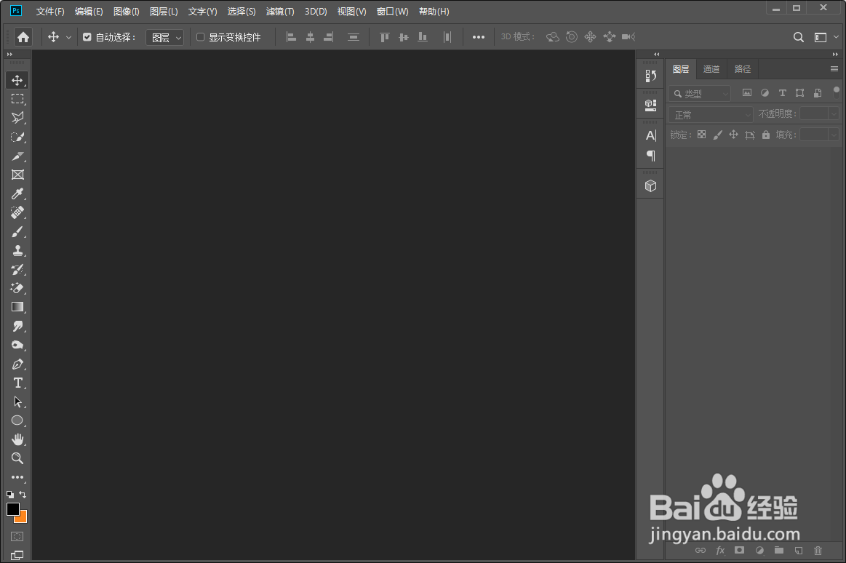
Task: Switch to the 路径 tab
Action: [x=743, y=69]
